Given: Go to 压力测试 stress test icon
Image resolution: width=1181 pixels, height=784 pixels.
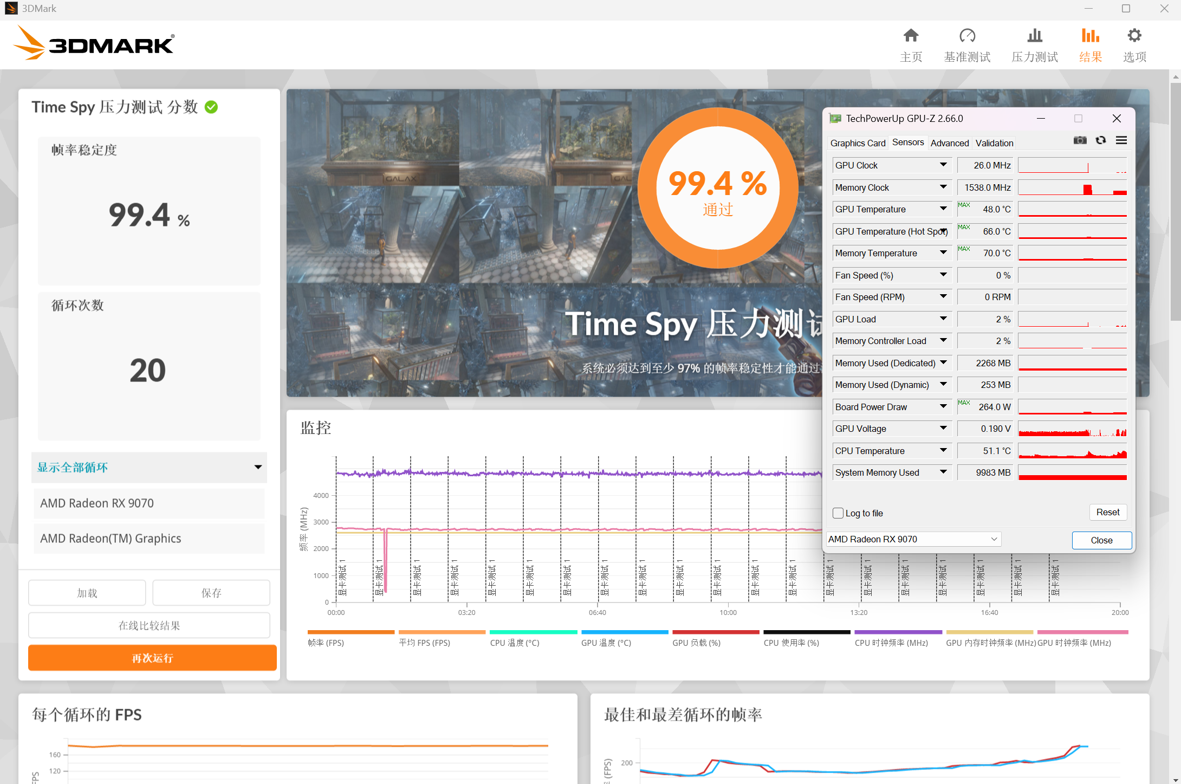Looking at the screenshot, I should coord(1034,36).
